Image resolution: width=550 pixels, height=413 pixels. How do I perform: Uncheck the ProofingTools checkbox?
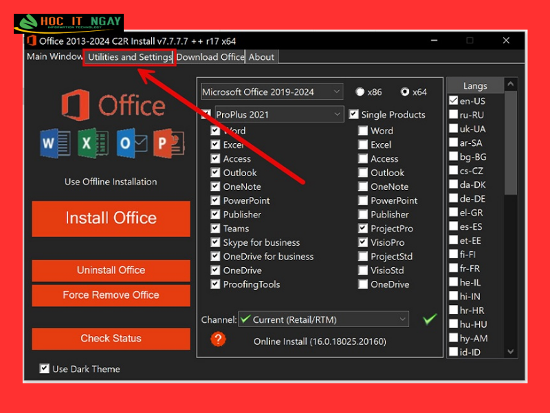point(215,284)
